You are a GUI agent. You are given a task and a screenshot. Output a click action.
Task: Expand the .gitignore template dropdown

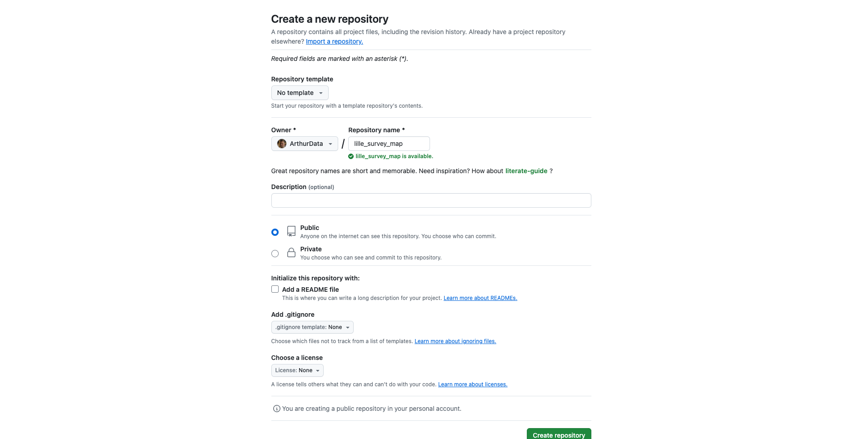tap(312, 327)
